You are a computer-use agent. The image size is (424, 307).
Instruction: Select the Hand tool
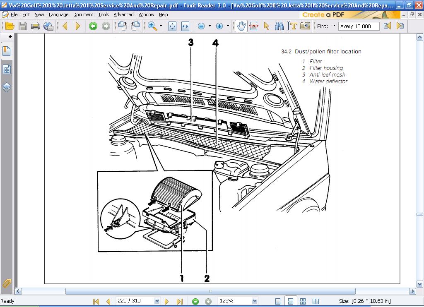tap(241, 26)
